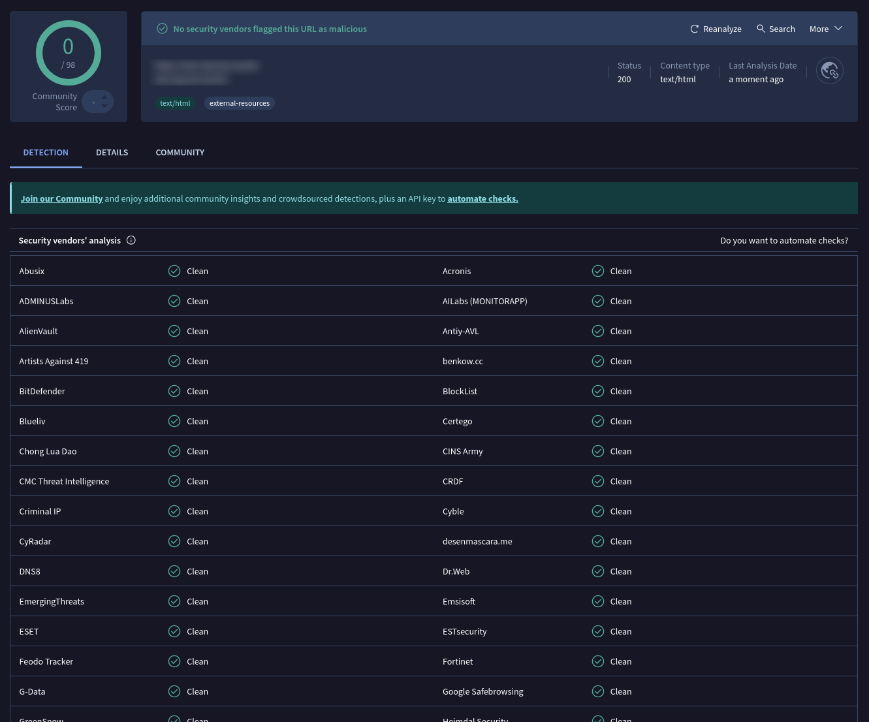Downvote the community score with down arrow
This screenshot has height=722, width=869.
coord(104,106)
